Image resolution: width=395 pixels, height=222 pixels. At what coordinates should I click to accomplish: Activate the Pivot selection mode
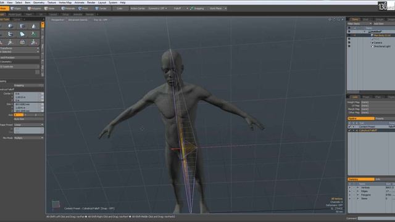click(x=84, y=8)
